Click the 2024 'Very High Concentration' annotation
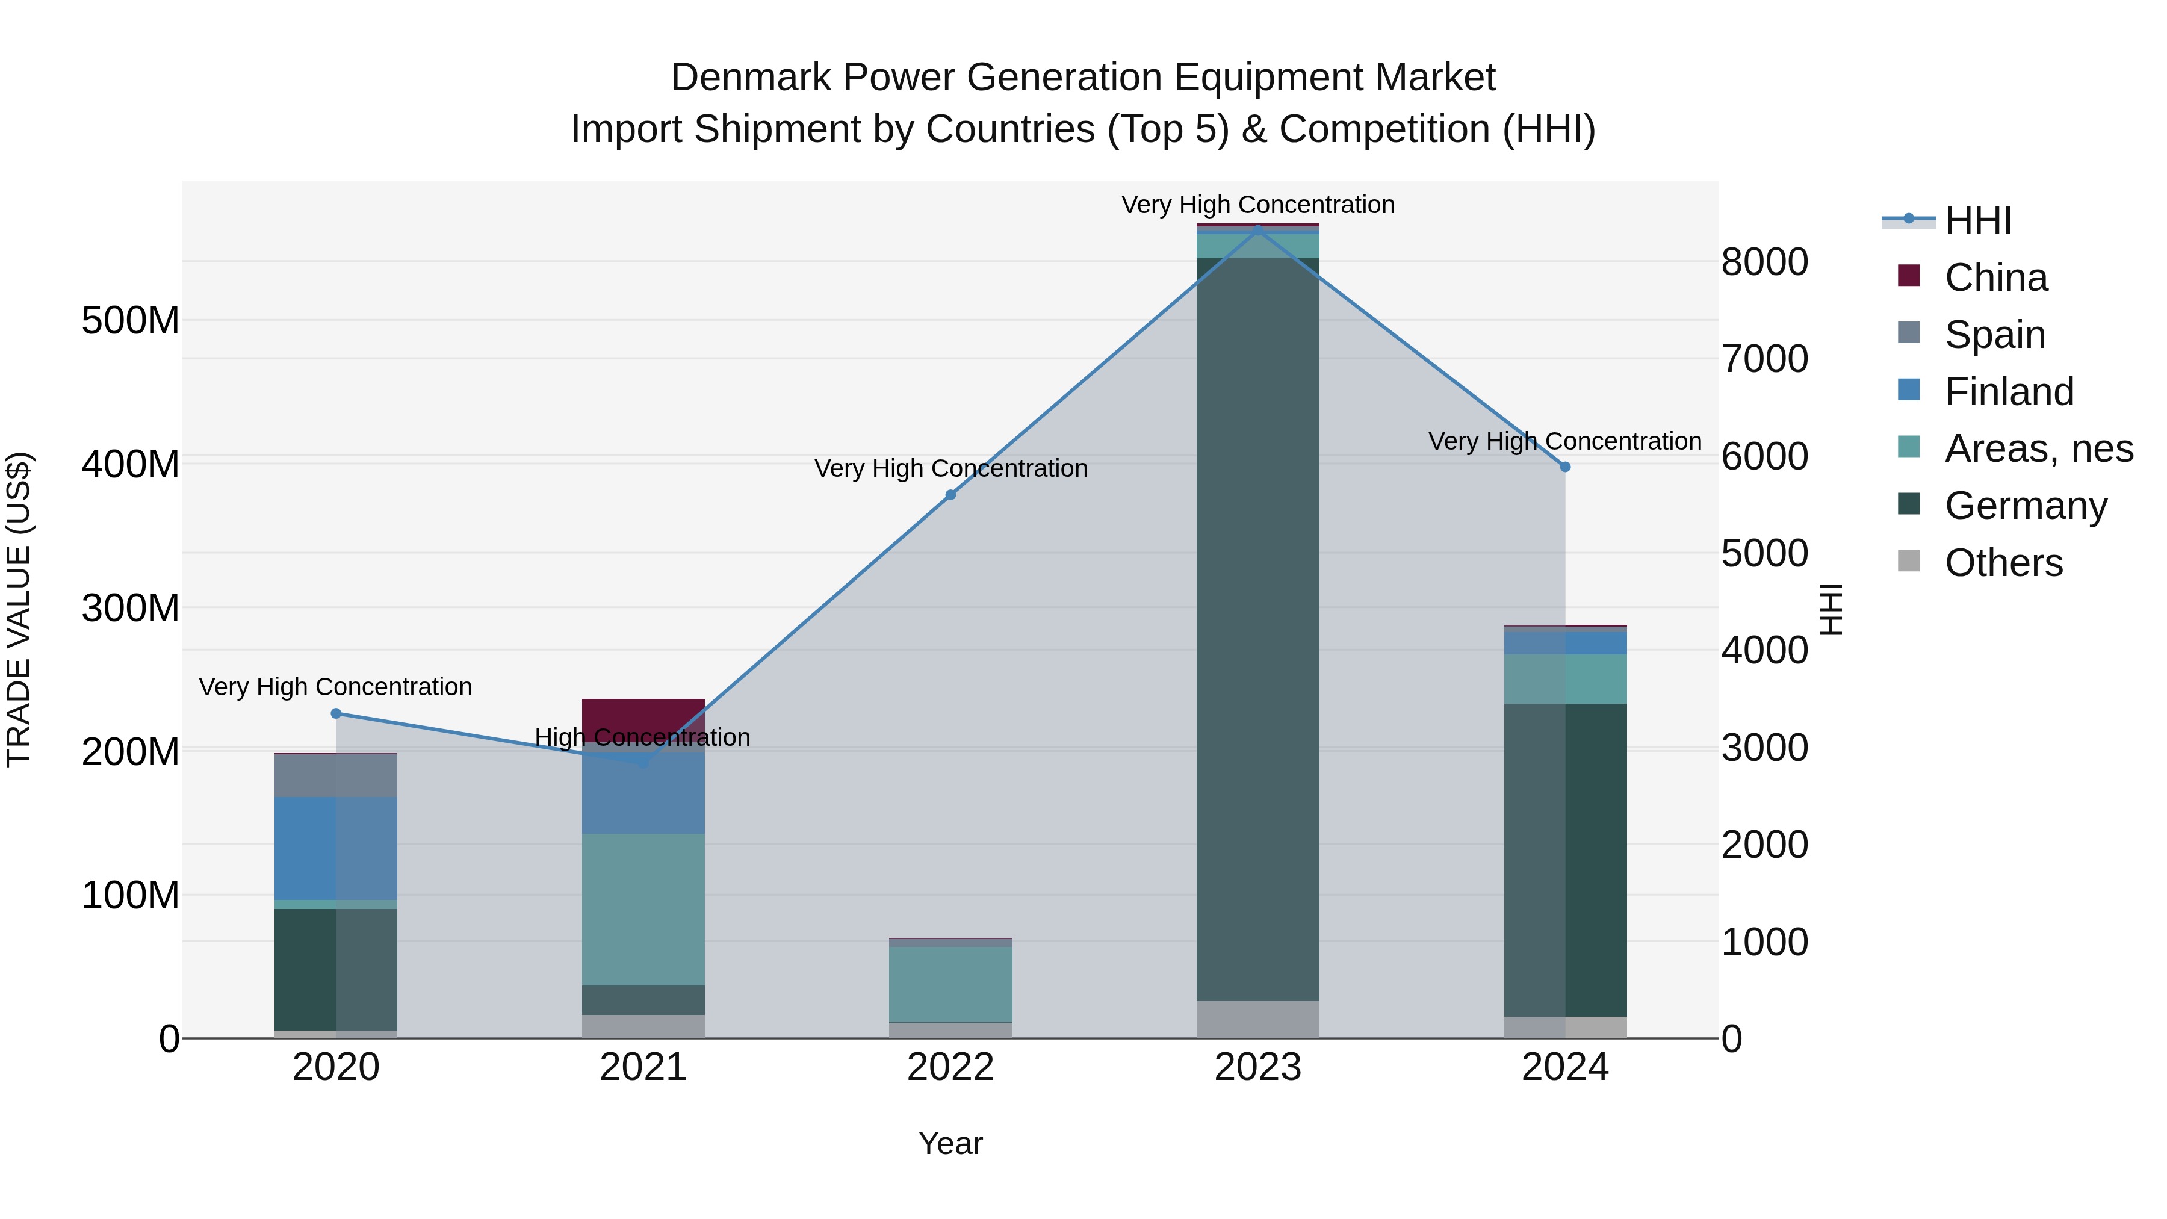The image size is (2167, 1219). coord(1564,442)
